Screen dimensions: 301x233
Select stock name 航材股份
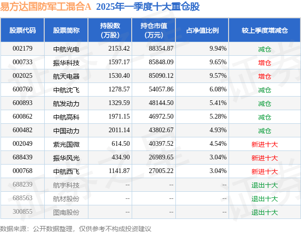click(x=66, y=199)
